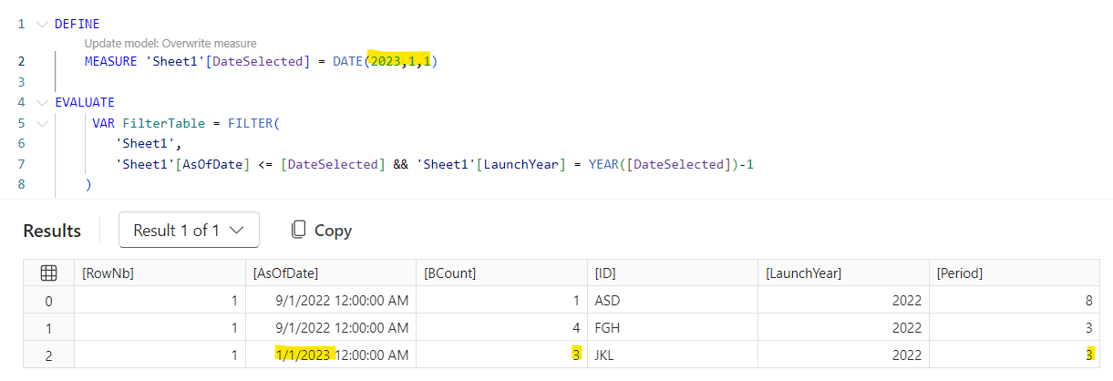Place cursor on the DEFINE keyword
This screenshot has height=381, width=1113.
[77, 24]
